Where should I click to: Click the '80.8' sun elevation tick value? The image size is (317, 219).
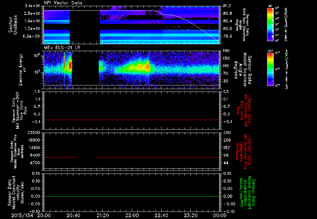228,14
